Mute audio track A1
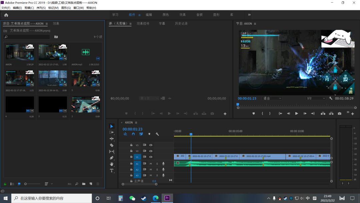Image resolution: width=360 pixels, height=203 pixels. pyautogui.click(x=151, y=164)
